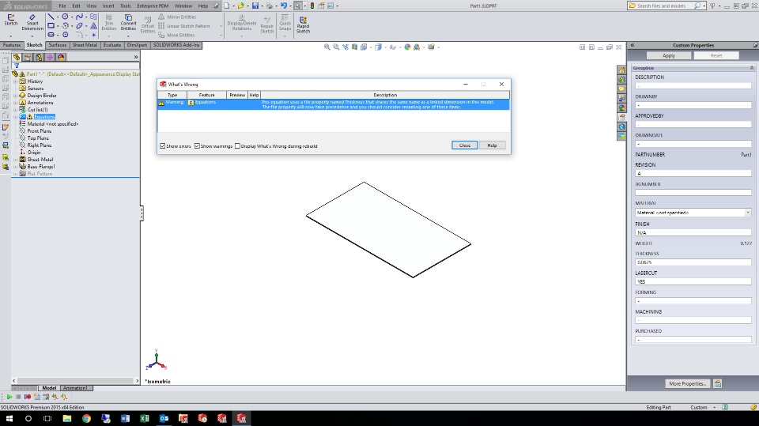Expand the Design Binder tree node

[16, 96]
